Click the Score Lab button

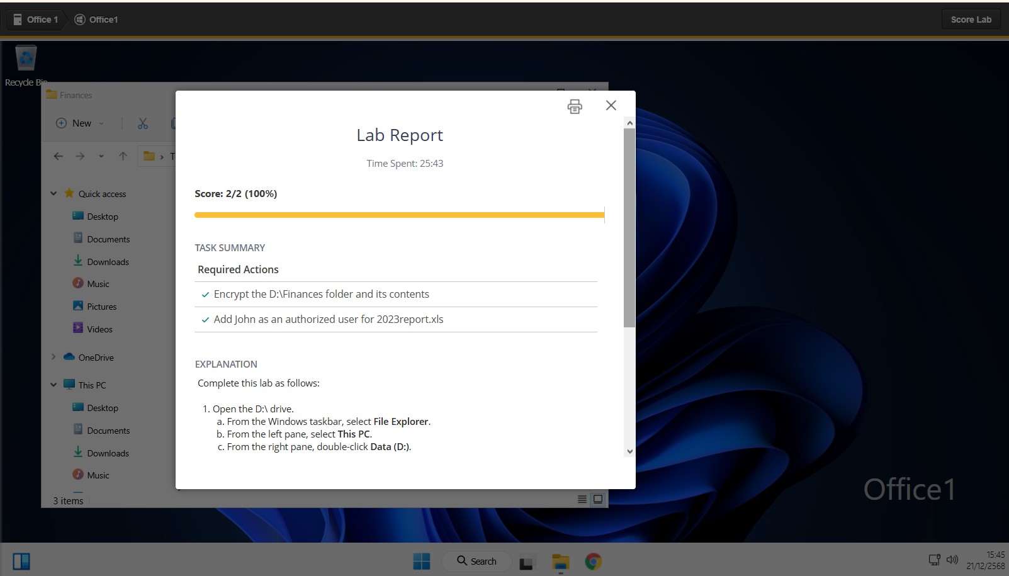tap(971, 20)
